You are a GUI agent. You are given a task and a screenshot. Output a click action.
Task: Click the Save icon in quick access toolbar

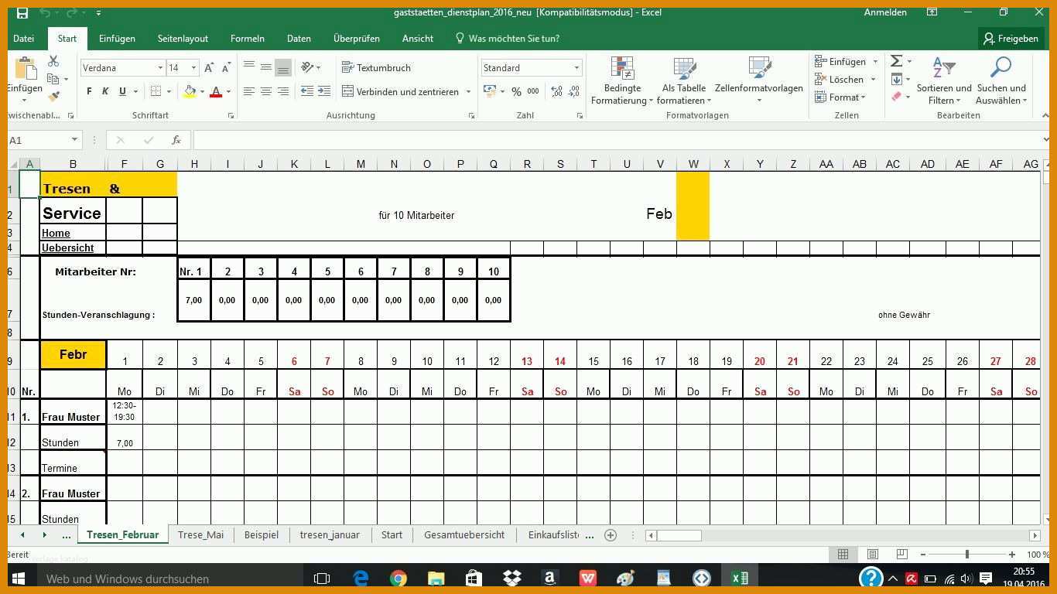point(22,12)
